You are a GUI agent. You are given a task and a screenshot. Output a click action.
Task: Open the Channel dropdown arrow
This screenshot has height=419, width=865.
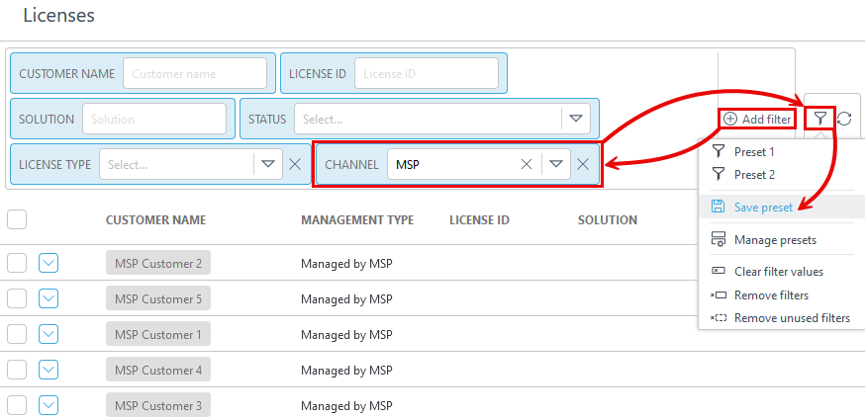556,165
